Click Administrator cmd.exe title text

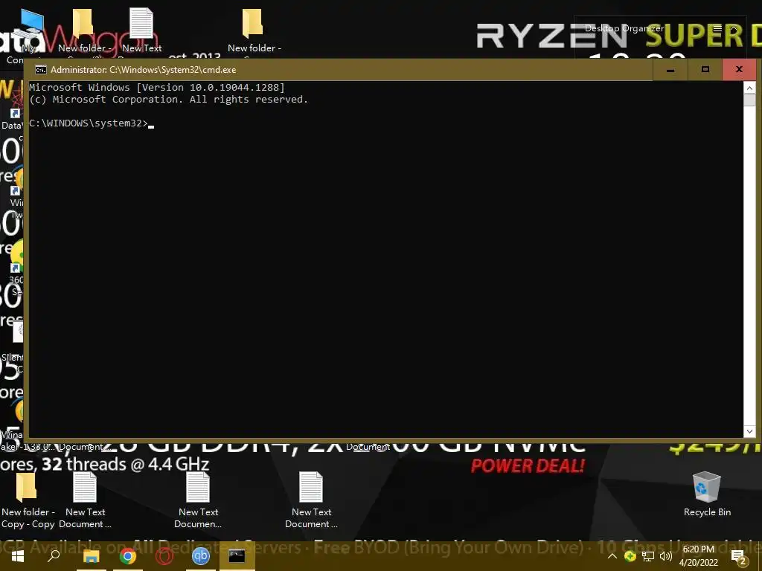144,70
